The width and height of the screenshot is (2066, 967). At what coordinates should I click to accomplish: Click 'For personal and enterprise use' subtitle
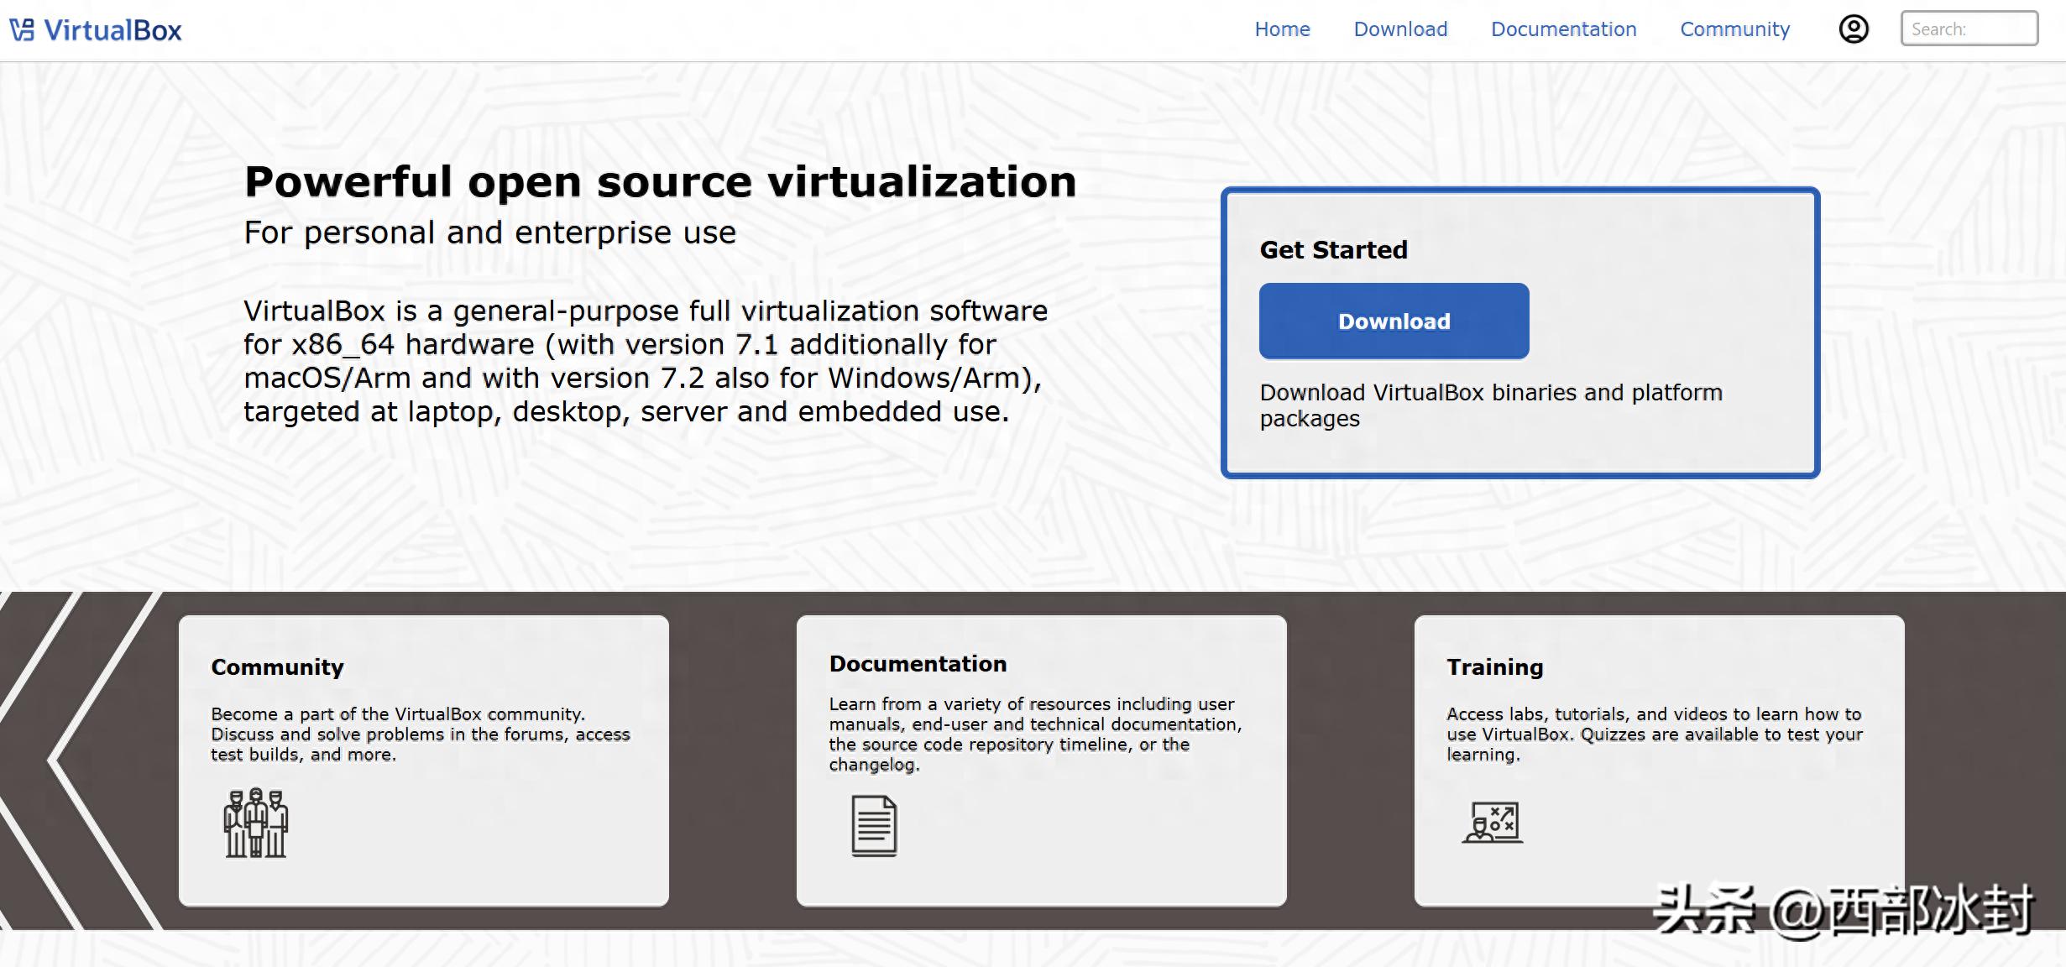coord(489,233)
